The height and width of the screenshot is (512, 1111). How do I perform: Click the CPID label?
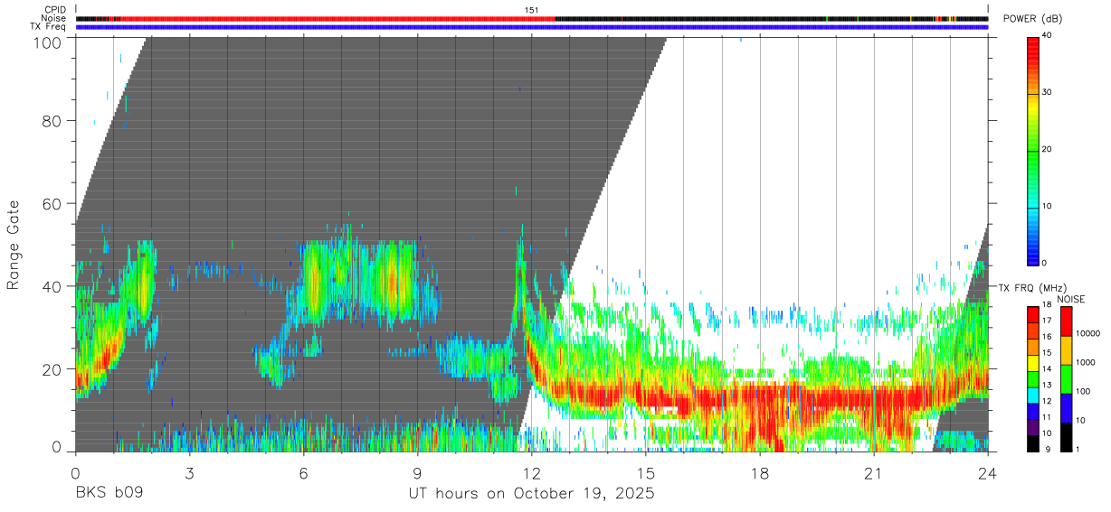tap(55, 10)
